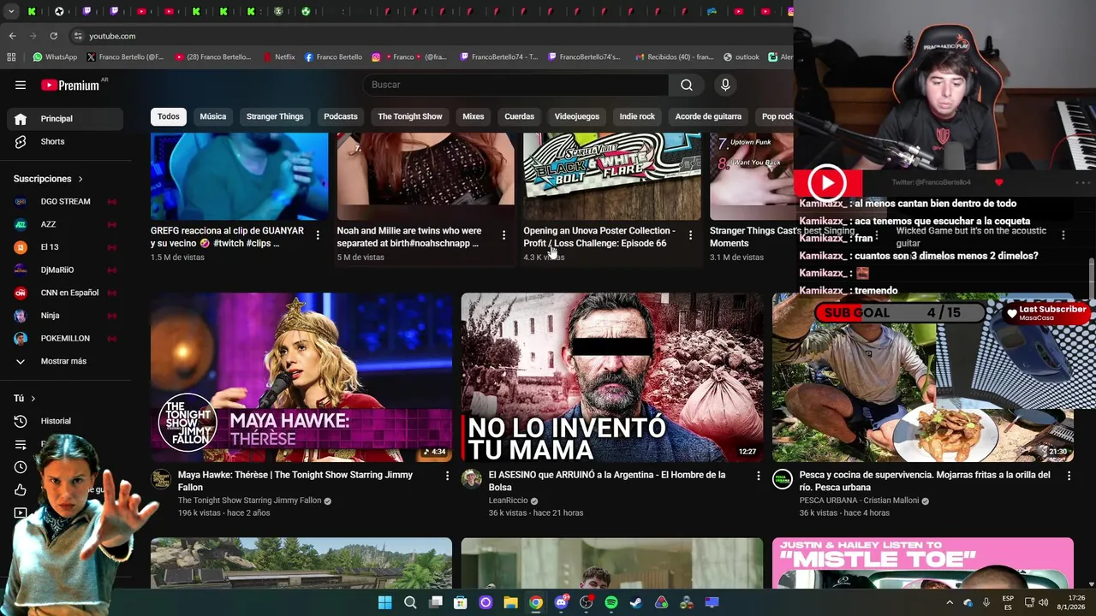Image resolution: width=1096 pixels, height=616 pixels.
Task: Click LeanRiccio channel avatar
Action: tap(472, 479)
